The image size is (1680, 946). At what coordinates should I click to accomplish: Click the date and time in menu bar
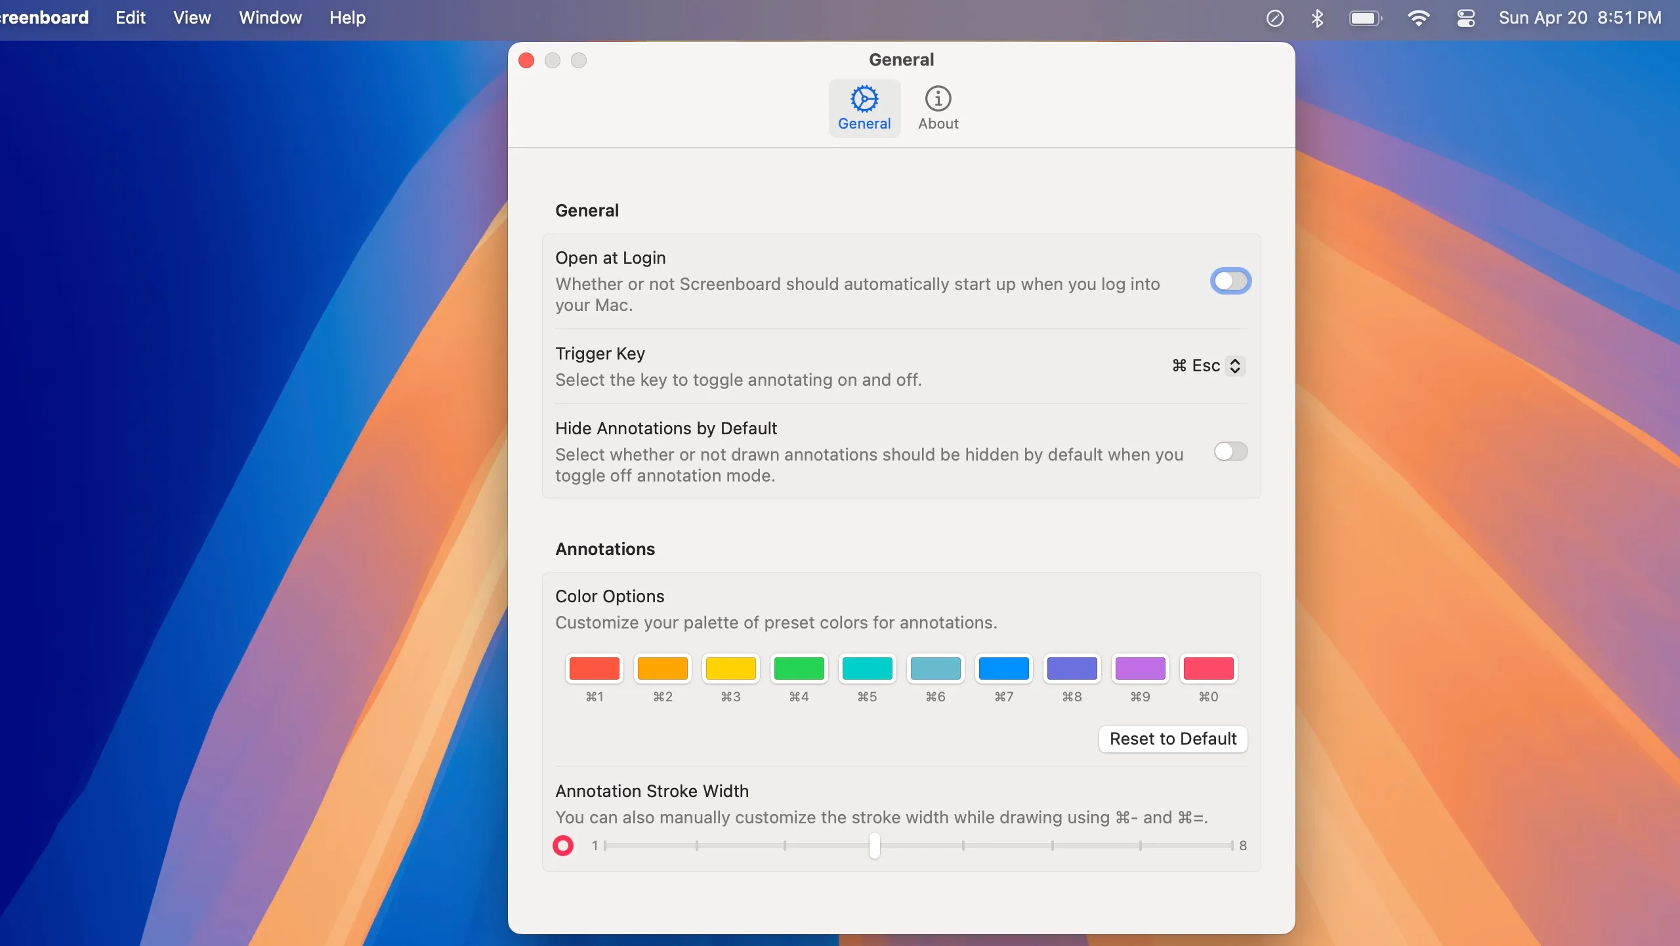click(x=1580, y=18)
